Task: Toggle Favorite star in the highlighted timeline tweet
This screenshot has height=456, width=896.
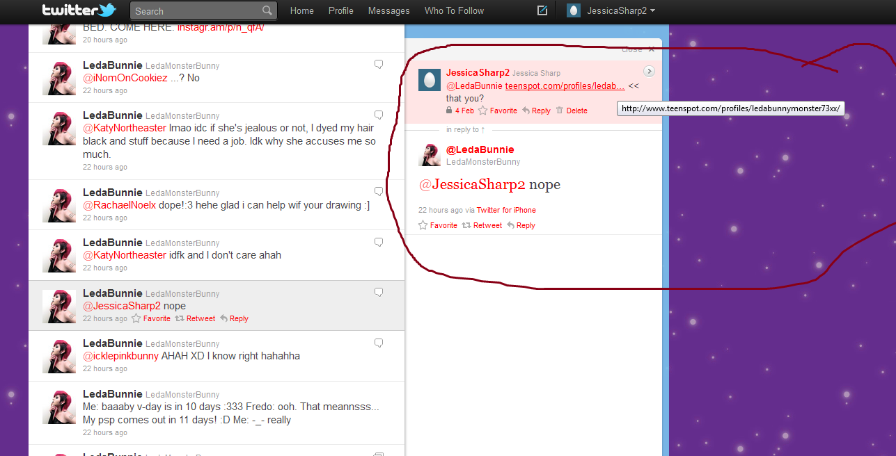Action: [136, 318]
